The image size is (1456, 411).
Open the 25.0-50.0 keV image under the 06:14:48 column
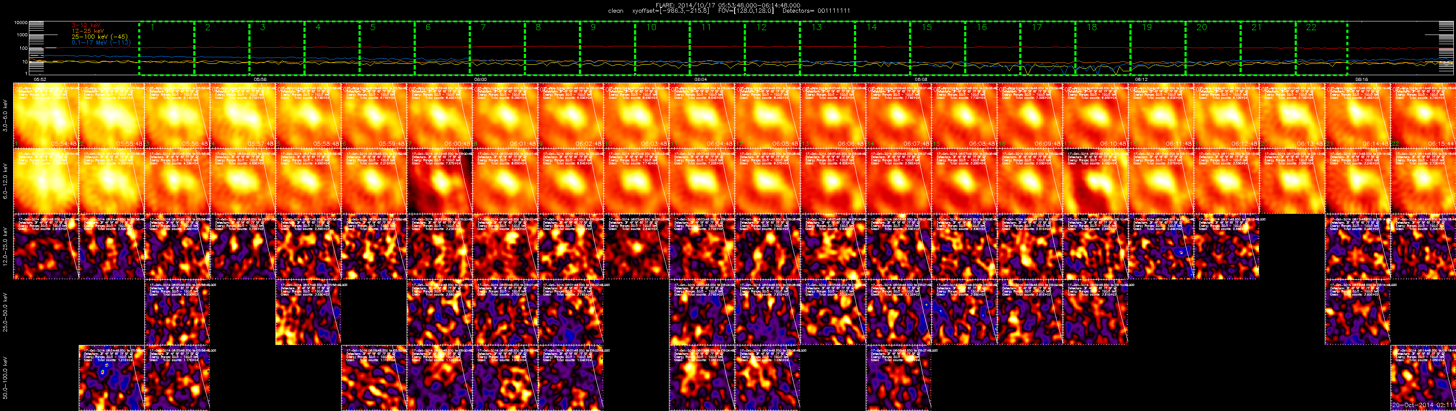[x=1357, y=312]
